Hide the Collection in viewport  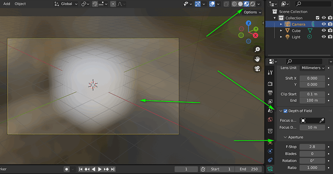point(324,18)
